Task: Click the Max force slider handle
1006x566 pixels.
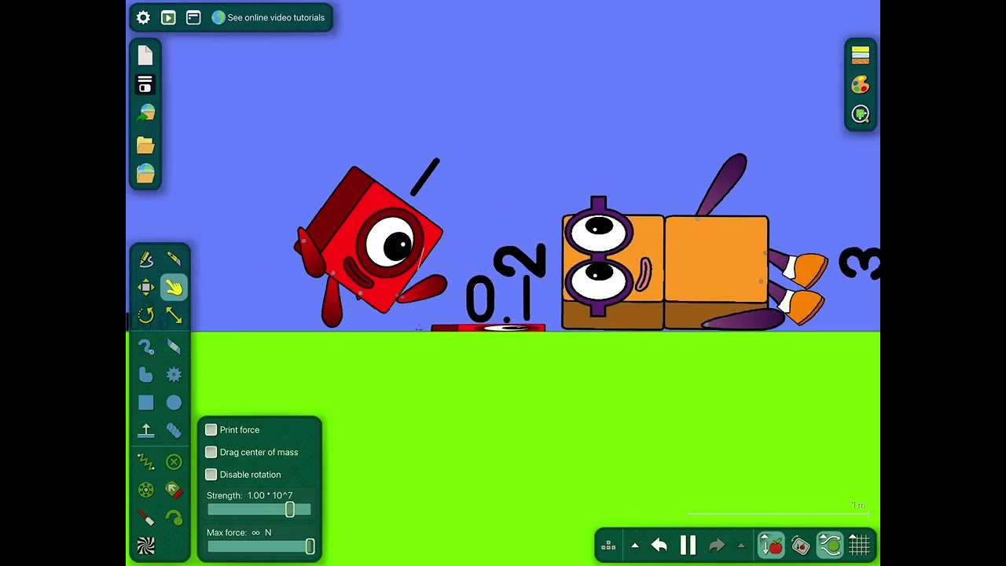Action: click(x=310, y=546)
